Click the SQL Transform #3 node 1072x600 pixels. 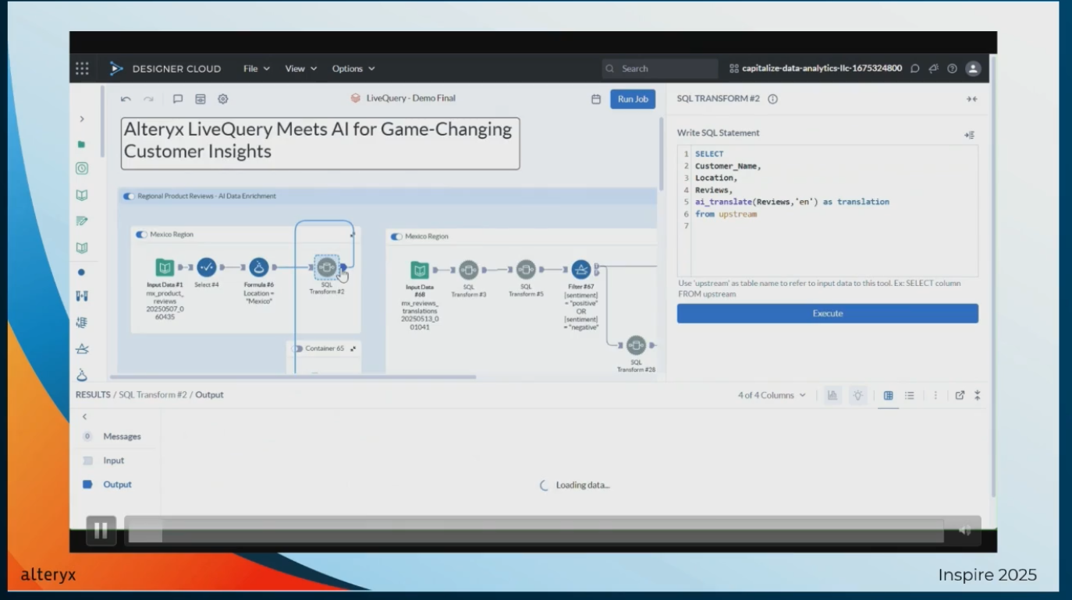[x=468, y=270]
